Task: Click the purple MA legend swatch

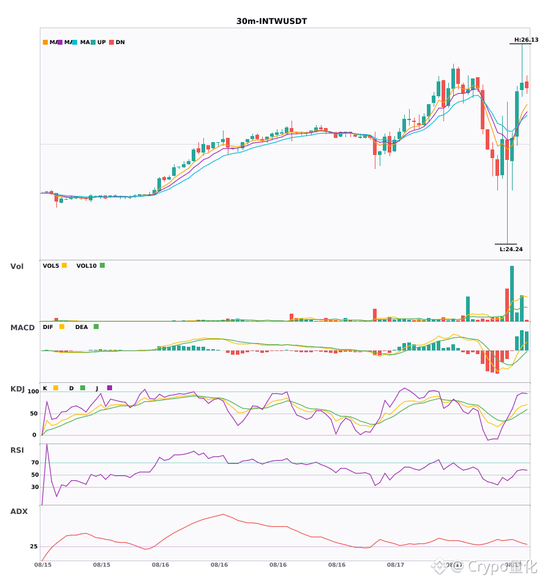Action: (60, 42)
